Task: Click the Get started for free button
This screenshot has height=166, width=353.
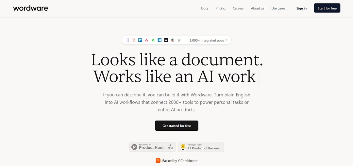Action: click(x=177, y=125)
